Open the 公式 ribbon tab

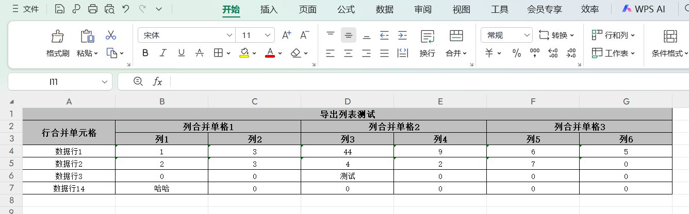[346, 9]
